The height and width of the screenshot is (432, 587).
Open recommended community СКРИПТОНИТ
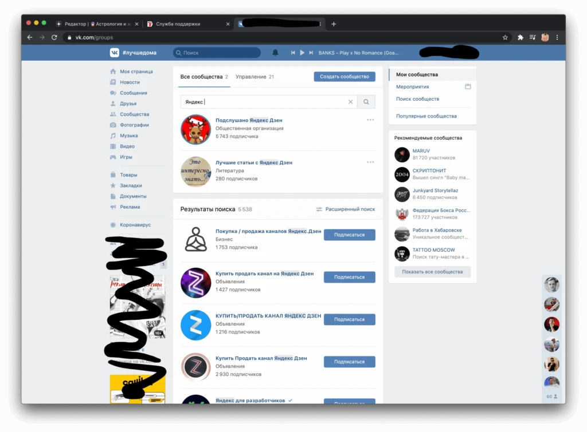pyautogui.click(x=429, y=171)
